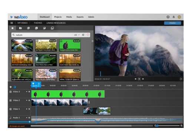The height and width of the screenshot is (135, 191).
Task: Favorite the bee-eater bird clip heart
Action: pyautogui.click(x=13, y=70)
